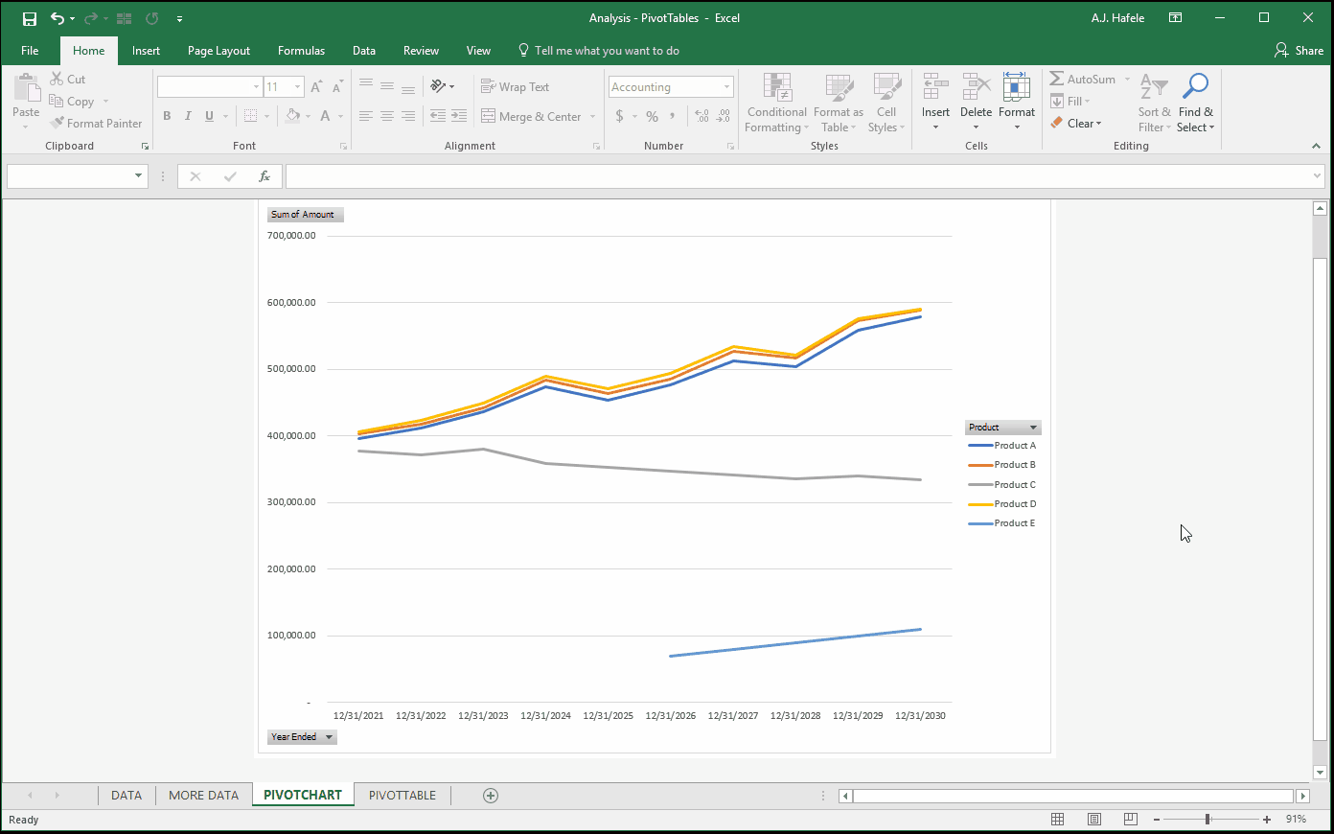
Task: Click the zoom slider handle
Action: (x=1207, y=820)
